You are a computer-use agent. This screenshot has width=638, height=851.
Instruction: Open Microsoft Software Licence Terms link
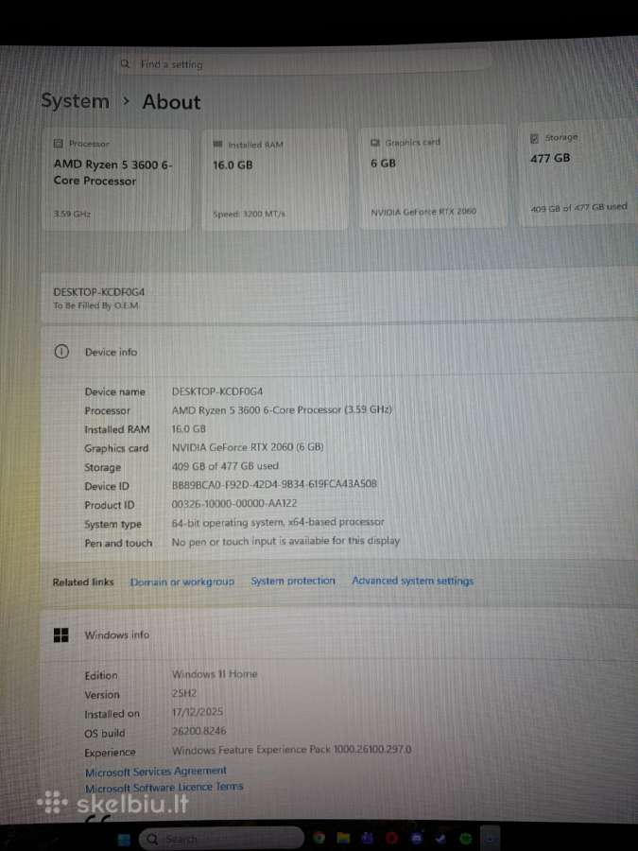pyautogui.click(x=164, y=787)
